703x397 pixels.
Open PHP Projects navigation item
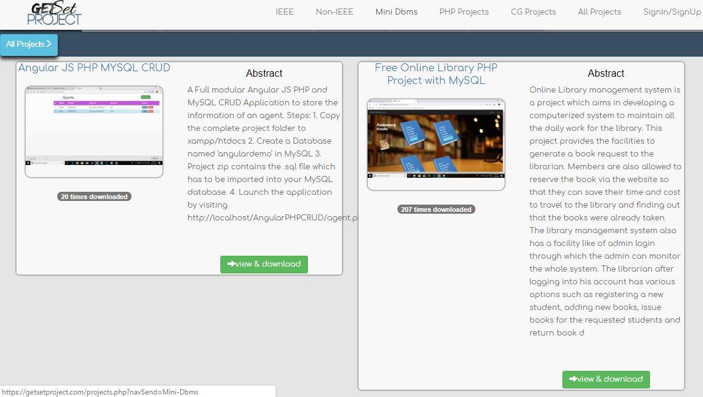point(464,12)
